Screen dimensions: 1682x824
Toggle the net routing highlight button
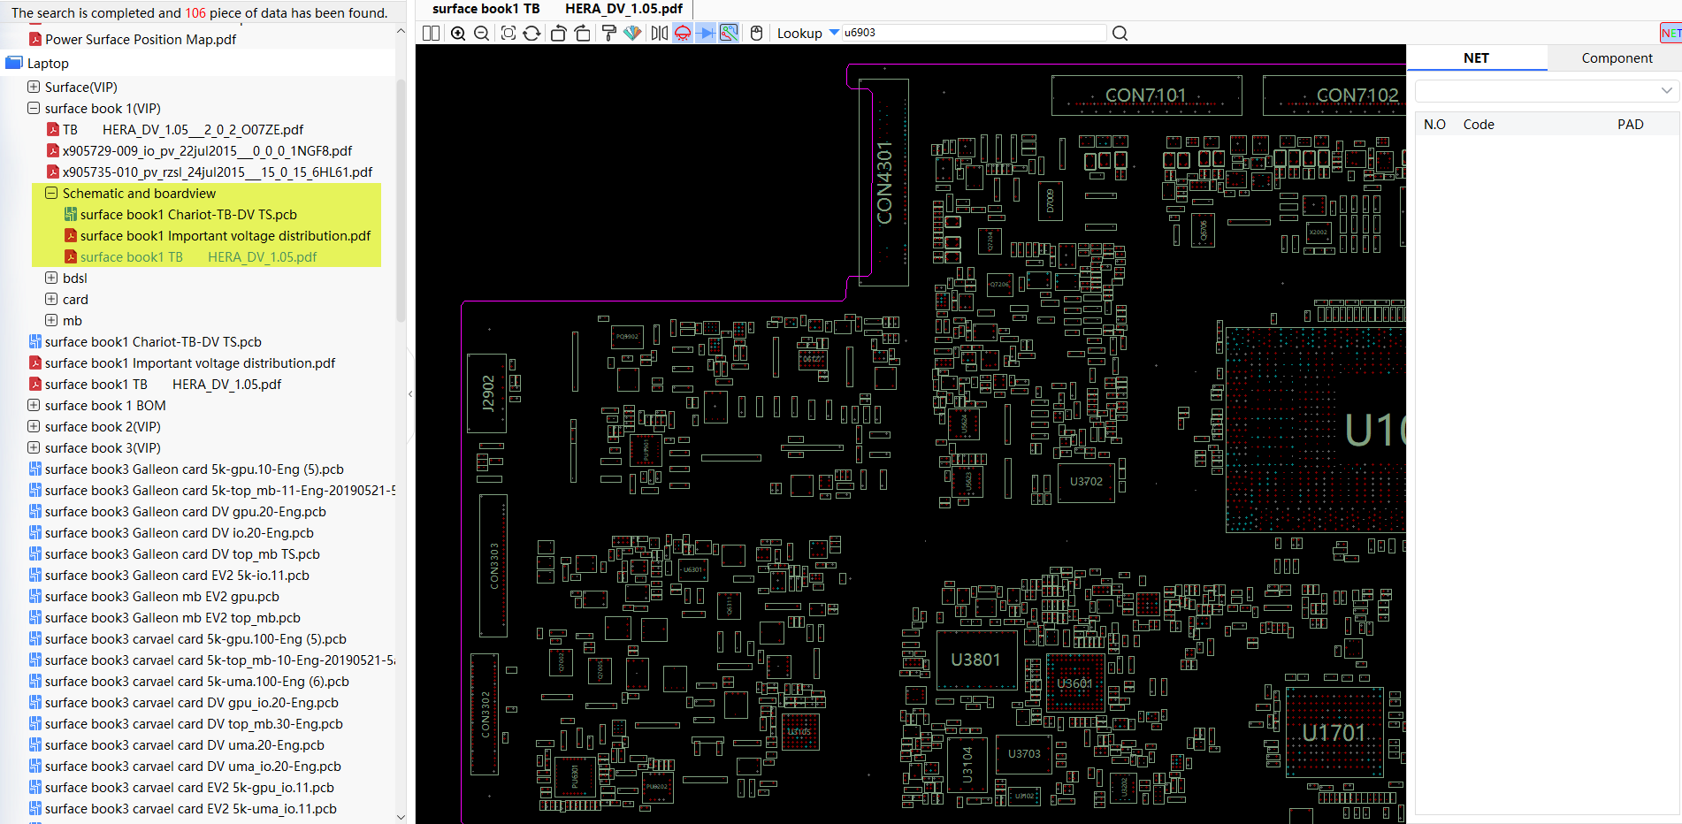729,34
